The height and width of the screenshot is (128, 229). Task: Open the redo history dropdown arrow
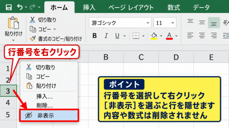39,7
